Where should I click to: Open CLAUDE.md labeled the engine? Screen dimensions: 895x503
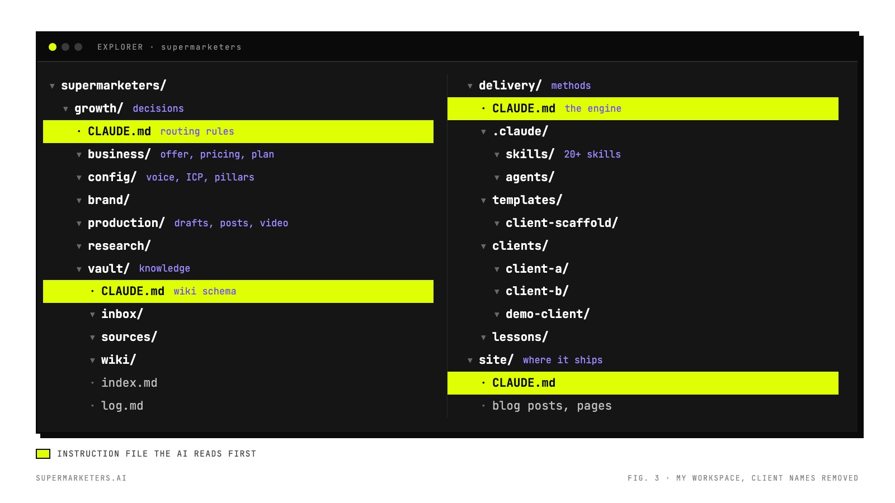(643, 108)
